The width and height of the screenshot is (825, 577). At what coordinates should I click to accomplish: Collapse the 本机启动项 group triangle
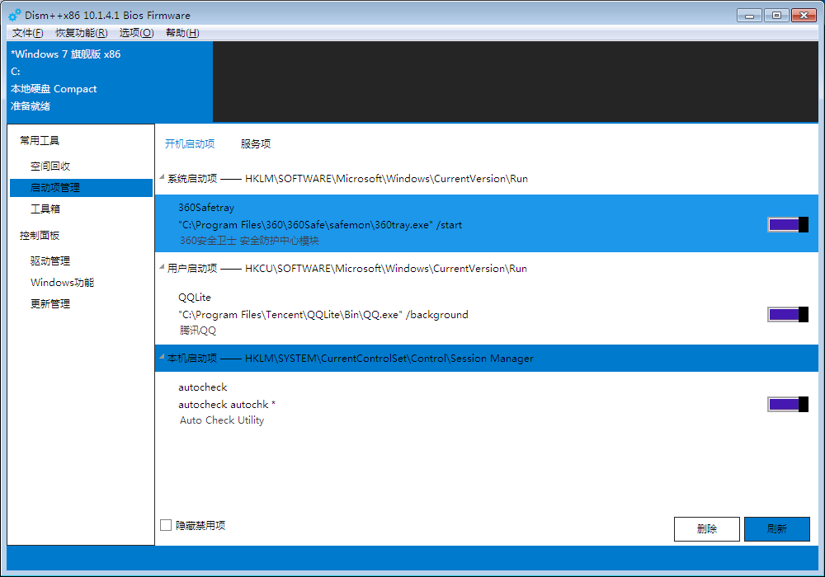pyautogui.click(x=162, y=358)
